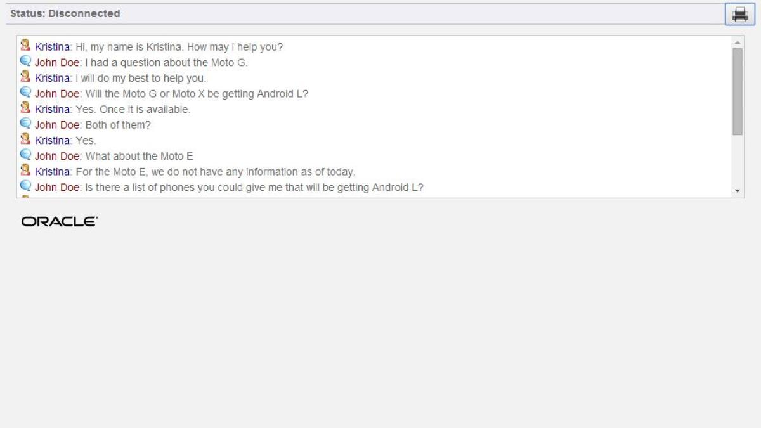Click agent avatar next to Moto E reply
Image resolution: width=761 pixels, height=428 pixels.
point(25,170)
